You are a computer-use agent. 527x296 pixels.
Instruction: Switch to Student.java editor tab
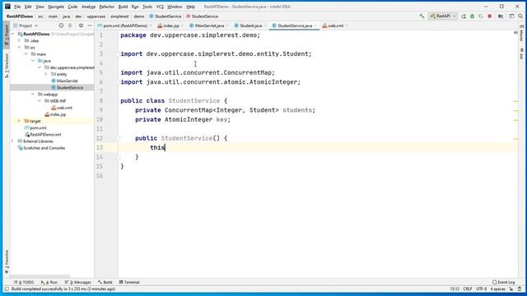coord(250,25)
